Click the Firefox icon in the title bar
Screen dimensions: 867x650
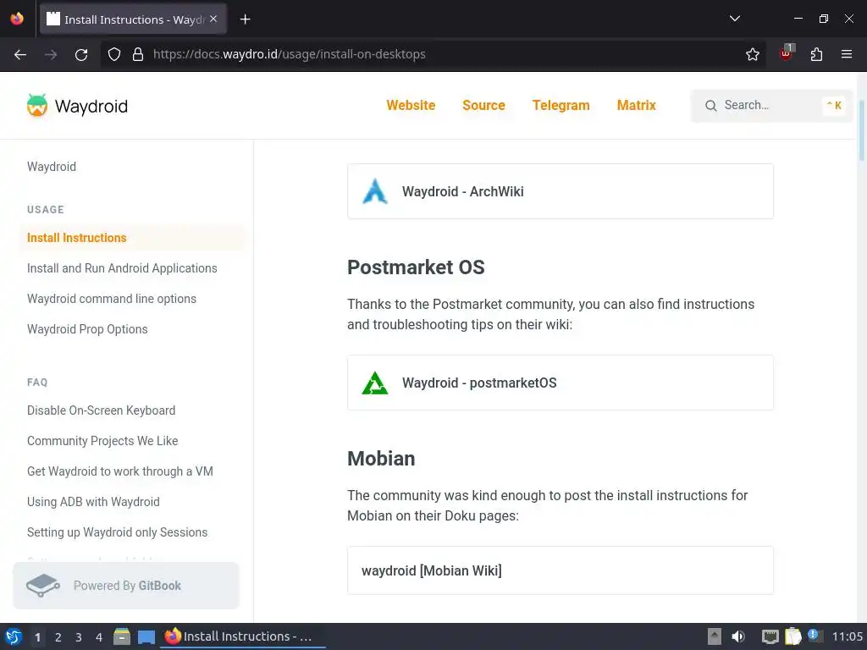coord(17,19)
